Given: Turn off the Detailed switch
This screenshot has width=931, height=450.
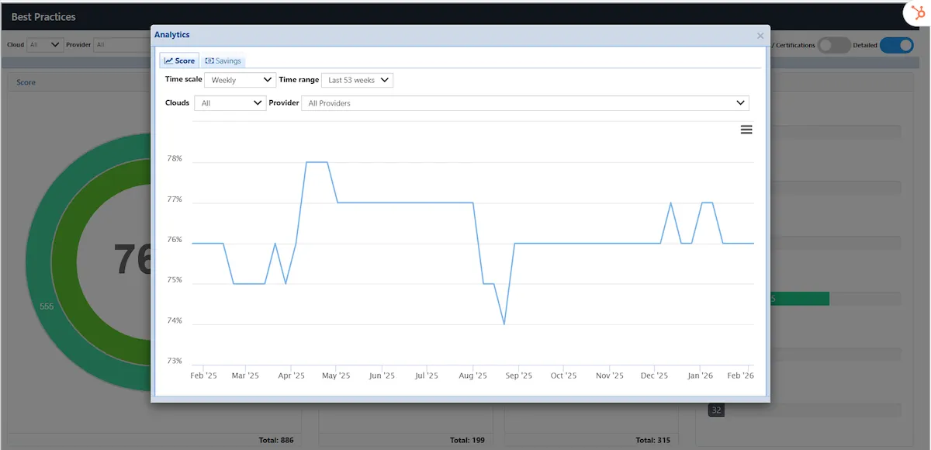Looking at the screenshot, I should pyautogui.click(x=897, y=45).
